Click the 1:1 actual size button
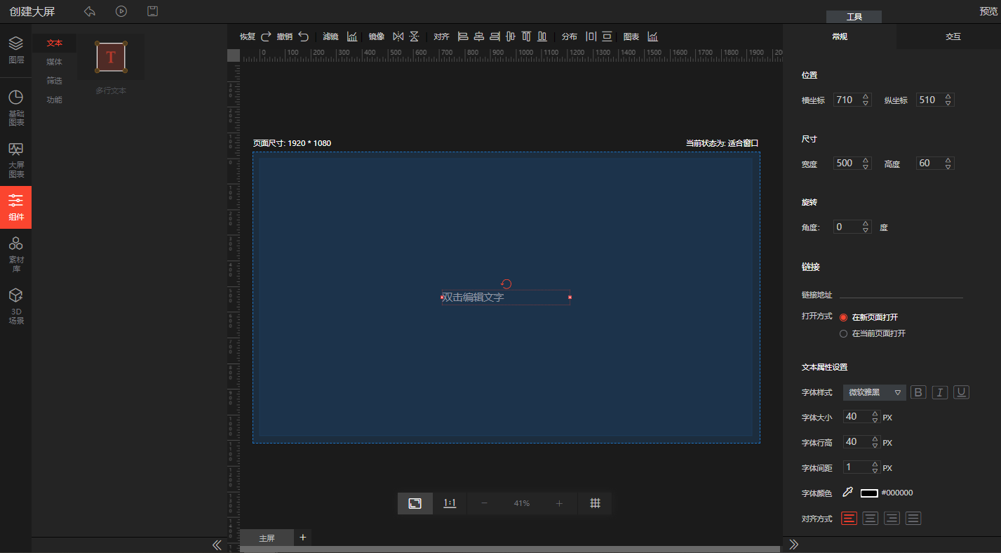The height and width of the screenshot is (553, 1001). pyautogui.click(x=450, y=503)
